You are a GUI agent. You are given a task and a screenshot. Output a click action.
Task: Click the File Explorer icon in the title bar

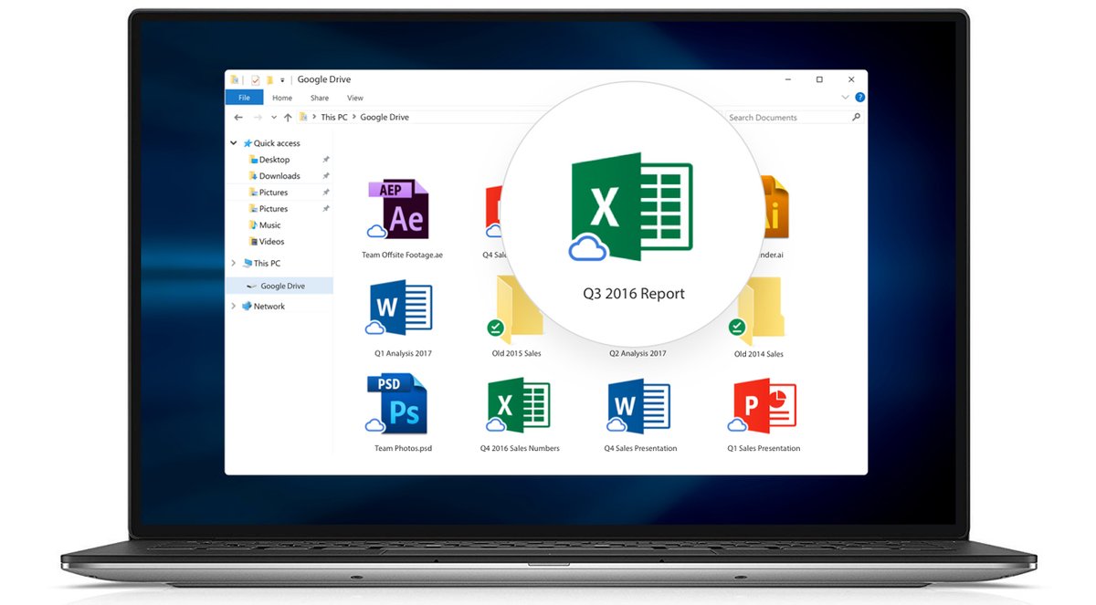235,80
